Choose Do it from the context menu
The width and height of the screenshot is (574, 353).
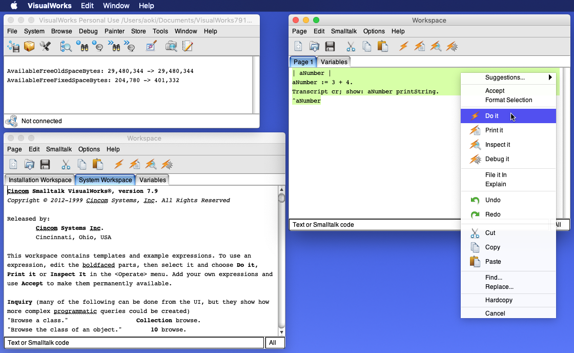click(508, 116)
